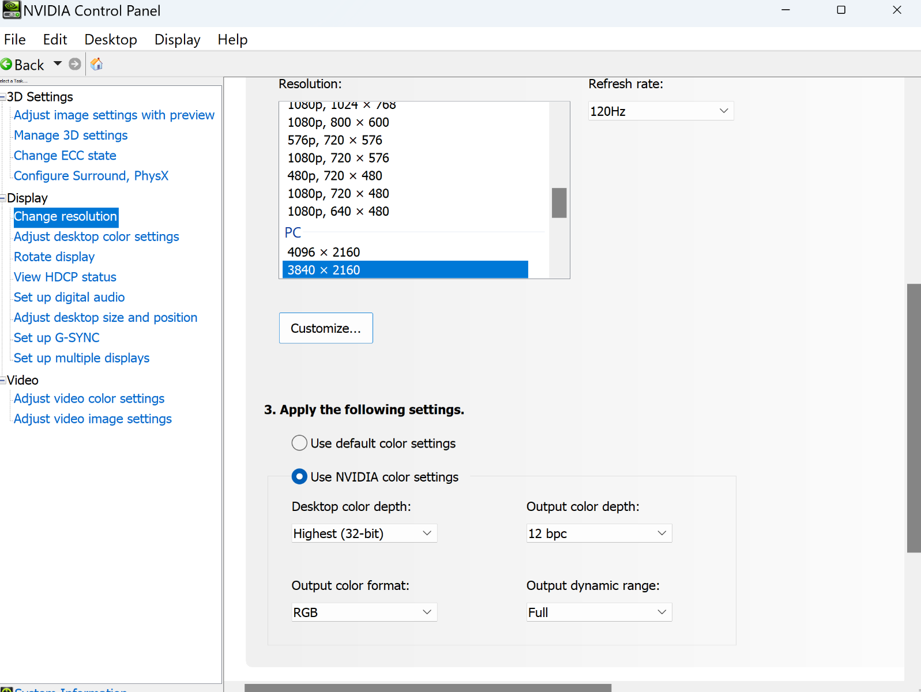Select PC resolution 4096 × 2160
This screenshot has height=692, width=921.
tap(324, 253)
